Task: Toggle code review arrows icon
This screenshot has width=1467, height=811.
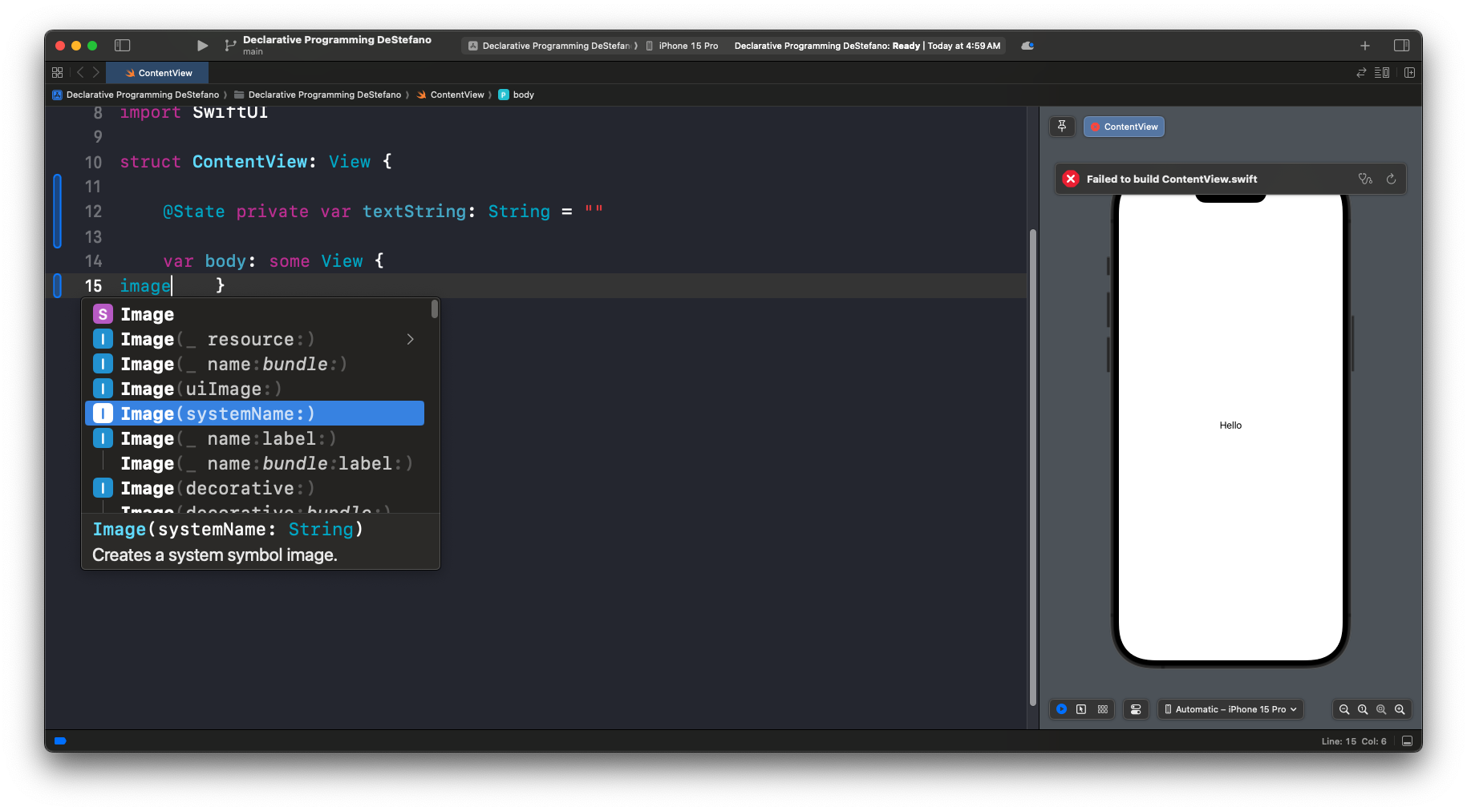Action: [x=1361, y=73]
